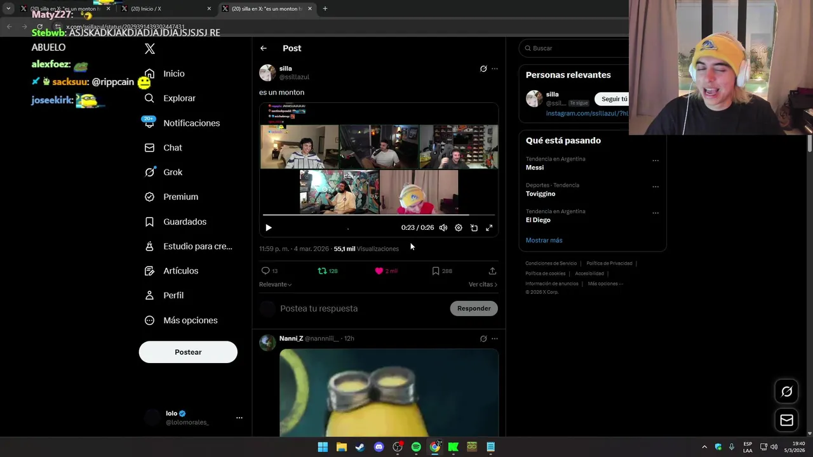Open more options on silla's post
This screenshot has height=457, width=813.
[x=495, y=69]
